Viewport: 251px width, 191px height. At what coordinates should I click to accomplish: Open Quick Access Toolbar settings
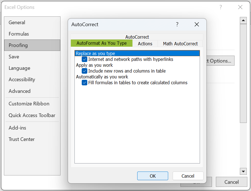[x=32, y=115]
